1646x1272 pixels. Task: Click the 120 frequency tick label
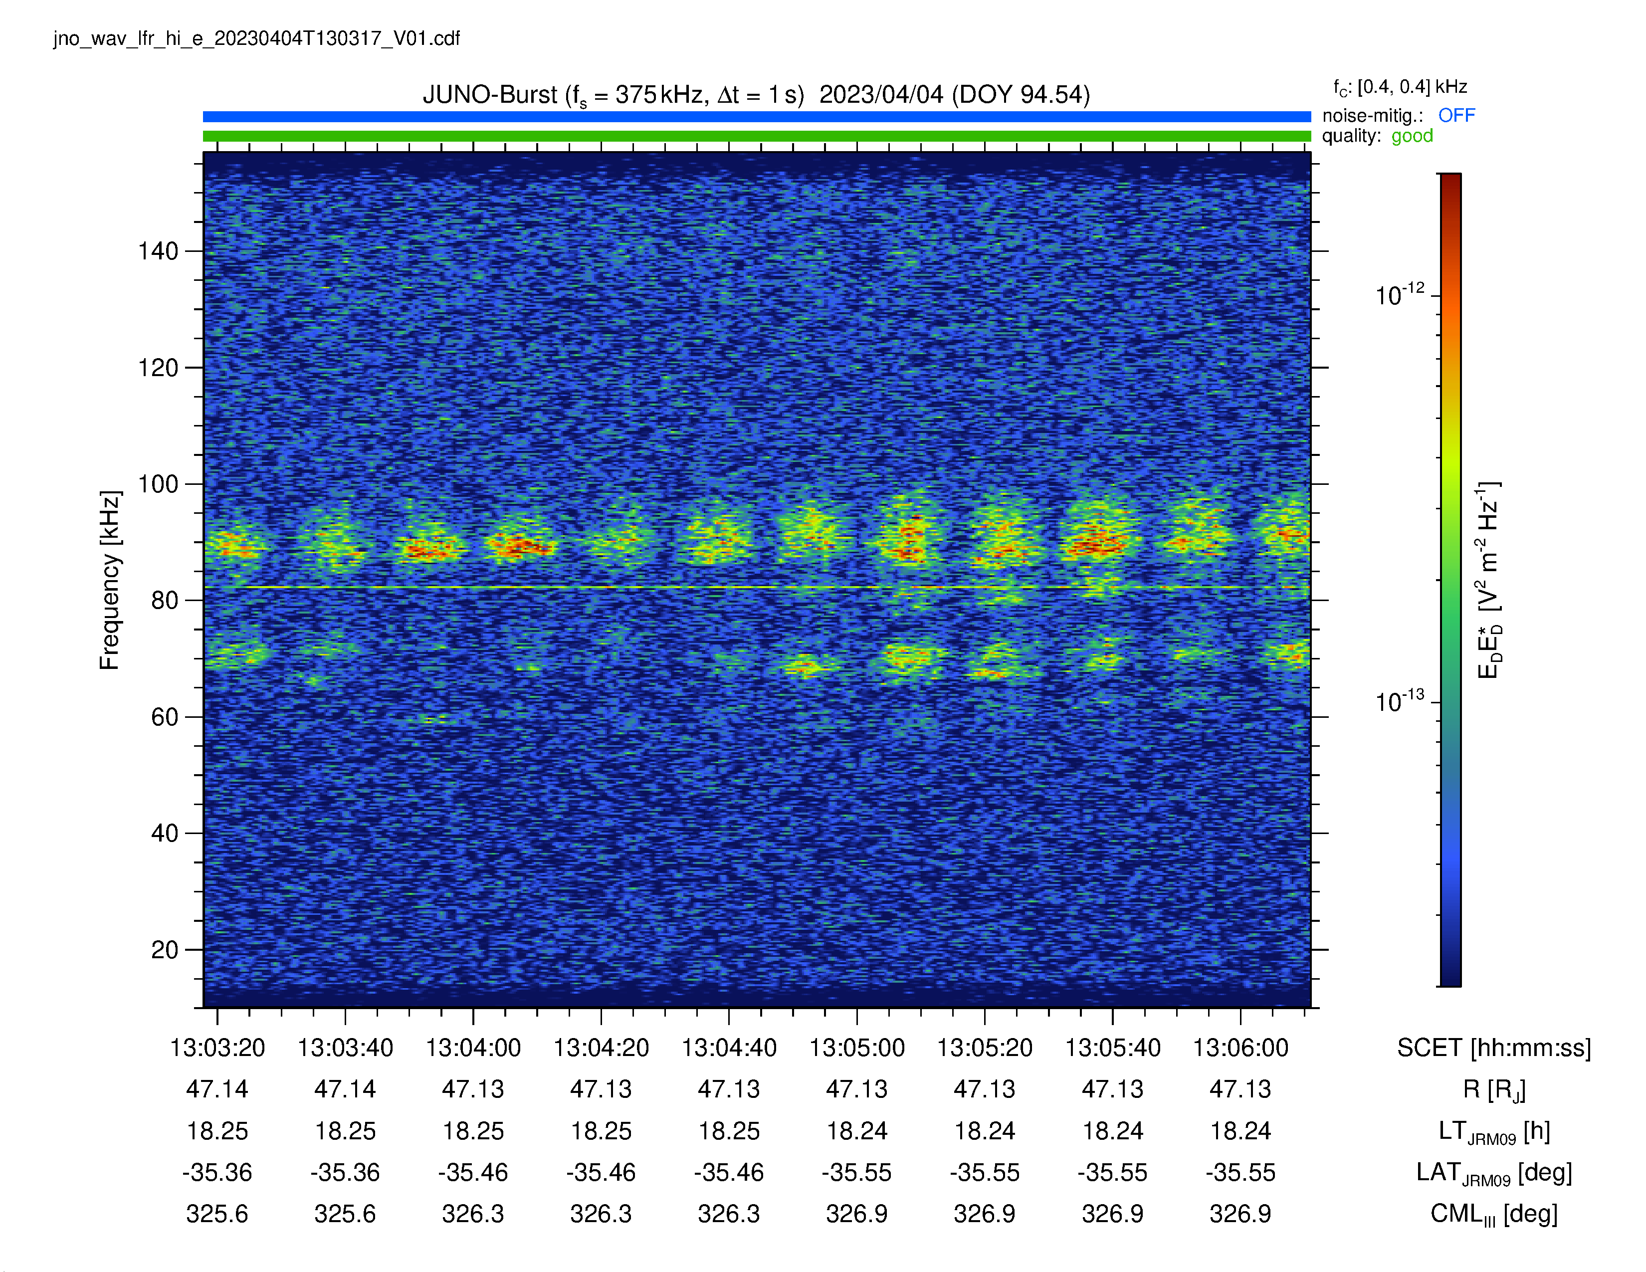tap(158, 368)
